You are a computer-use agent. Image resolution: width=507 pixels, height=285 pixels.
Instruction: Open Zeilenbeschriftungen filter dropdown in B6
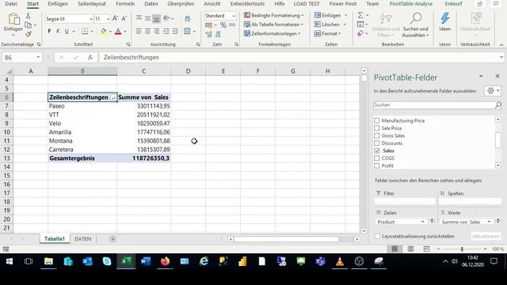click(113, 97)
